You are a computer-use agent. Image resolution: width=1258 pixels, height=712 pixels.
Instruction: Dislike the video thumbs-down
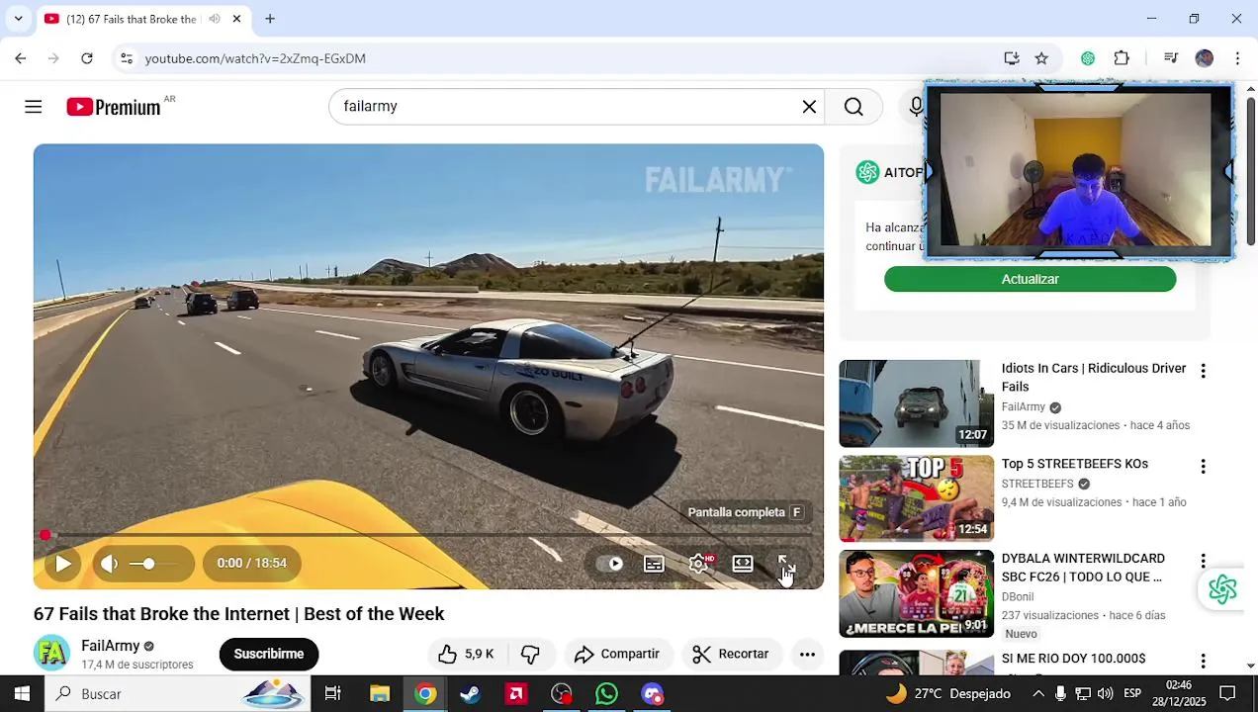click(x=531, y=654)
